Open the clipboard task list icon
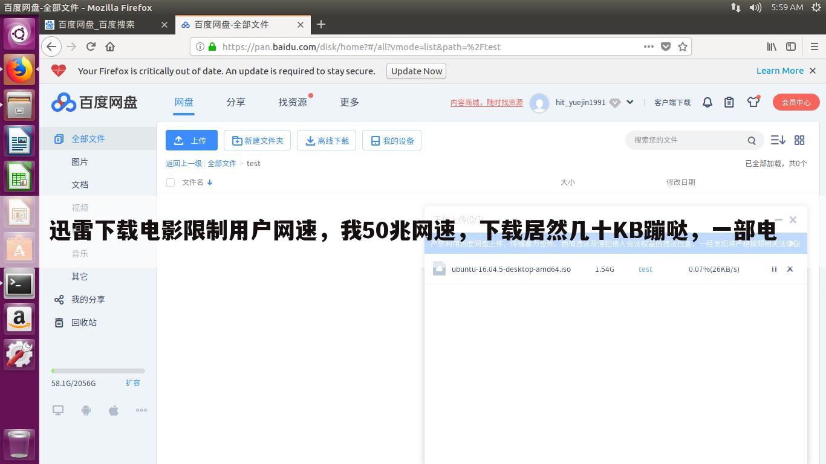 click(729, 103)
